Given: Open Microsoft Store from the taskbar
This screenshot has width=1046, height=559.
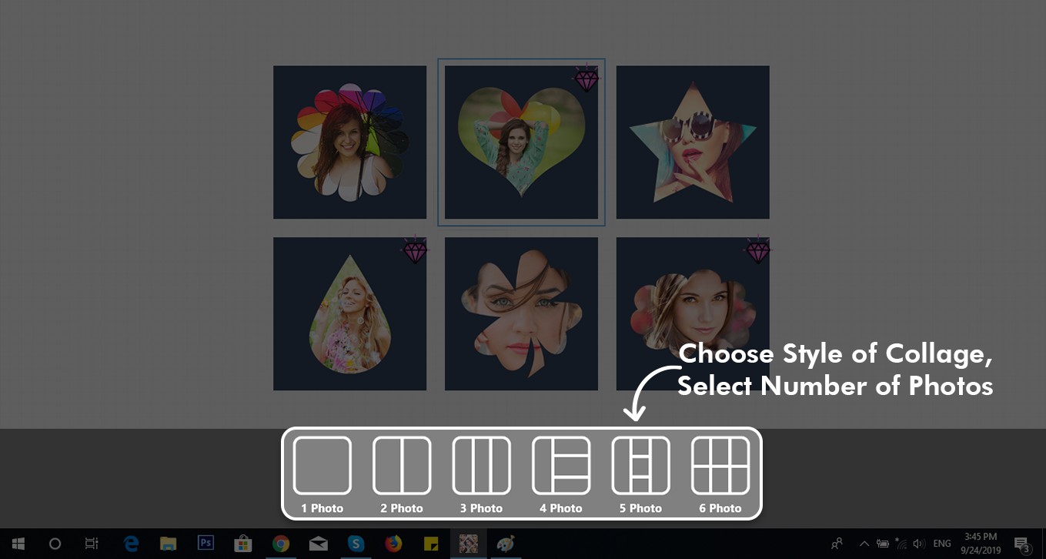Looking at the screenshot, I should click(243, 544).
